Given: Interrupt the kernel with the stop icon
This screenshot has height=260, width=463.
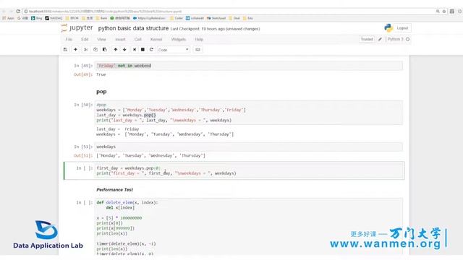Looking at the screenshot, I should 143,50.
